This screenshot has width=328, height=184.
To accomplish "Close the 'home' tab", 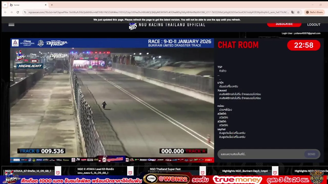I will [x=46, y=5].
